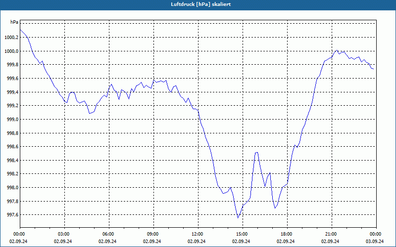Click the 09:00 x-axis label
Screen dimensions: 396x247
coord(152,234)
